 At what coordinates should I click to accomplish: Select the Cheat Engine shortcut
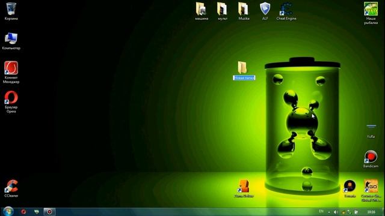[286, 11]
